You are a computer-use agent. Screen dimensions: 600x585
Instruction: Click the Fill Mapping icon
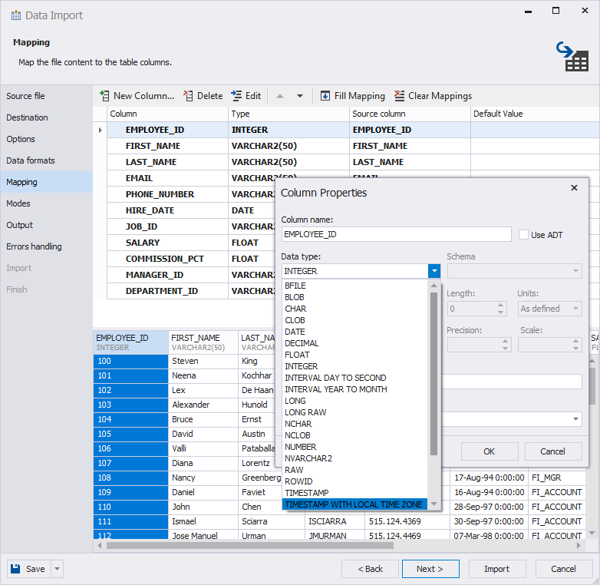tap(325, 96)
